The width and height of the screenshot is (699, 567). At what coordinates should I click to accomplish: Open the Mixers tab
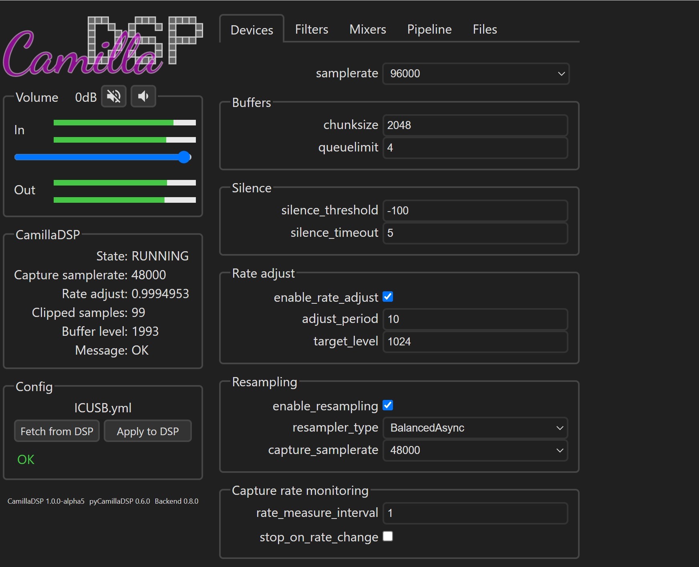pos(368,29)
